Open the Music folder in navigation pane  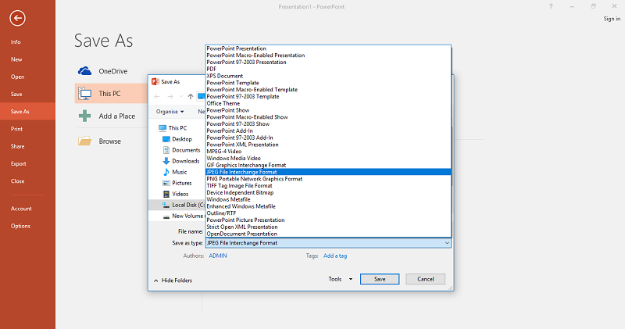(179, 172)
